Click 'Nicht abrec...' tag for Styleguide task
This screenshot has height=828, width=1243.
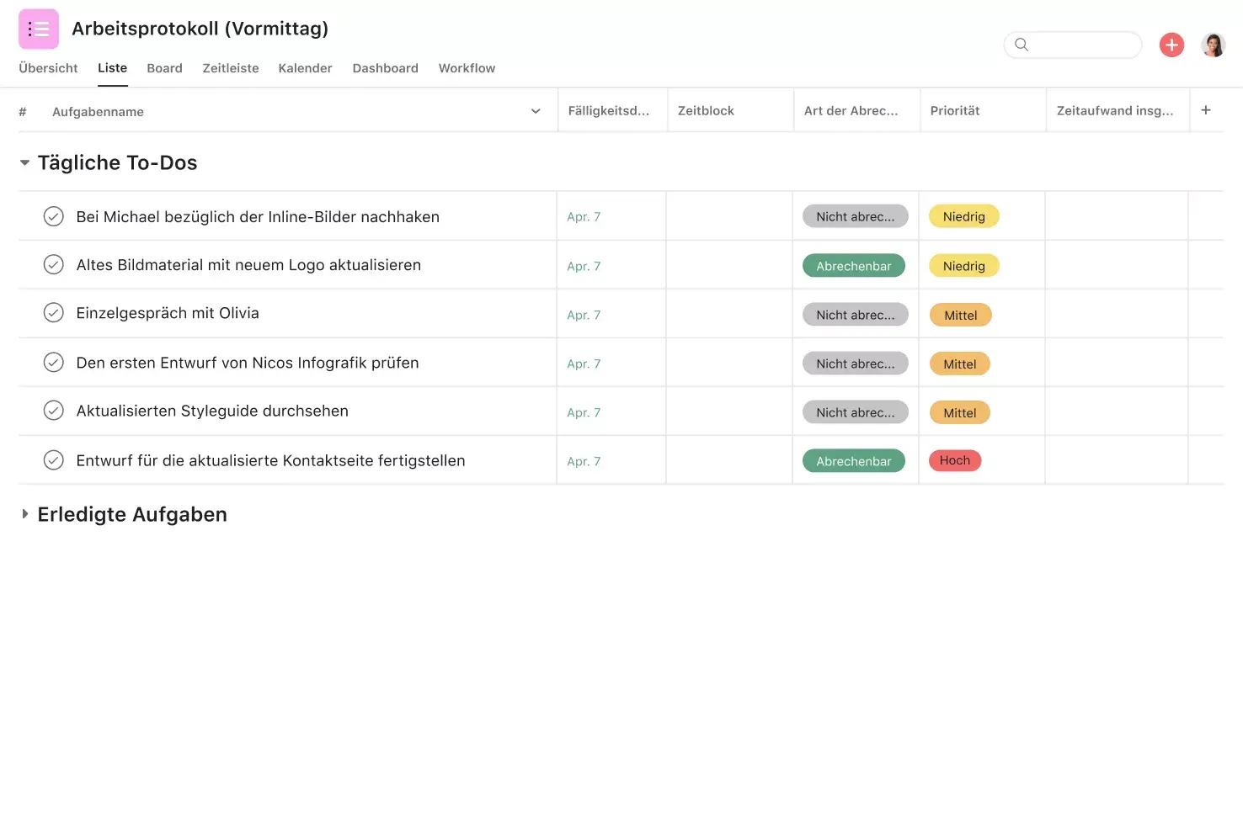click(855, 412)
